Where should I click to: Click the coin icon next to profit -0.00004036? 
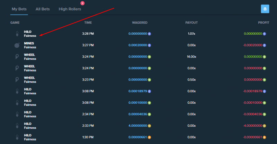pyautogui.click(x=264, y=114)
